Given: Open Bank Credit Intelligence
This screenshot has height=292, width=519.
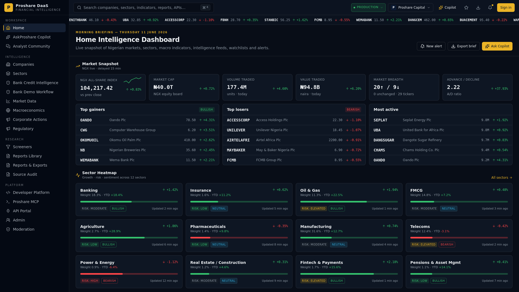Looking at the screenshot, I should tap(35, 83).
